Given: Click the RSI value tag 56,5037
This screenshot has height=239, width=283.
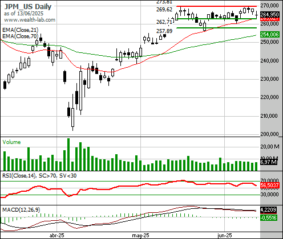Looking at the screenshot, I should [270, 185].
